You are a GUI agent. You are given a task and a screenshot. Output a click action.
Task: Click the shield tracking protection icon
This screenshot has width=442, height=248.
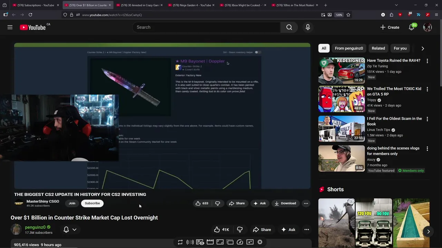[x=65, y=15]
